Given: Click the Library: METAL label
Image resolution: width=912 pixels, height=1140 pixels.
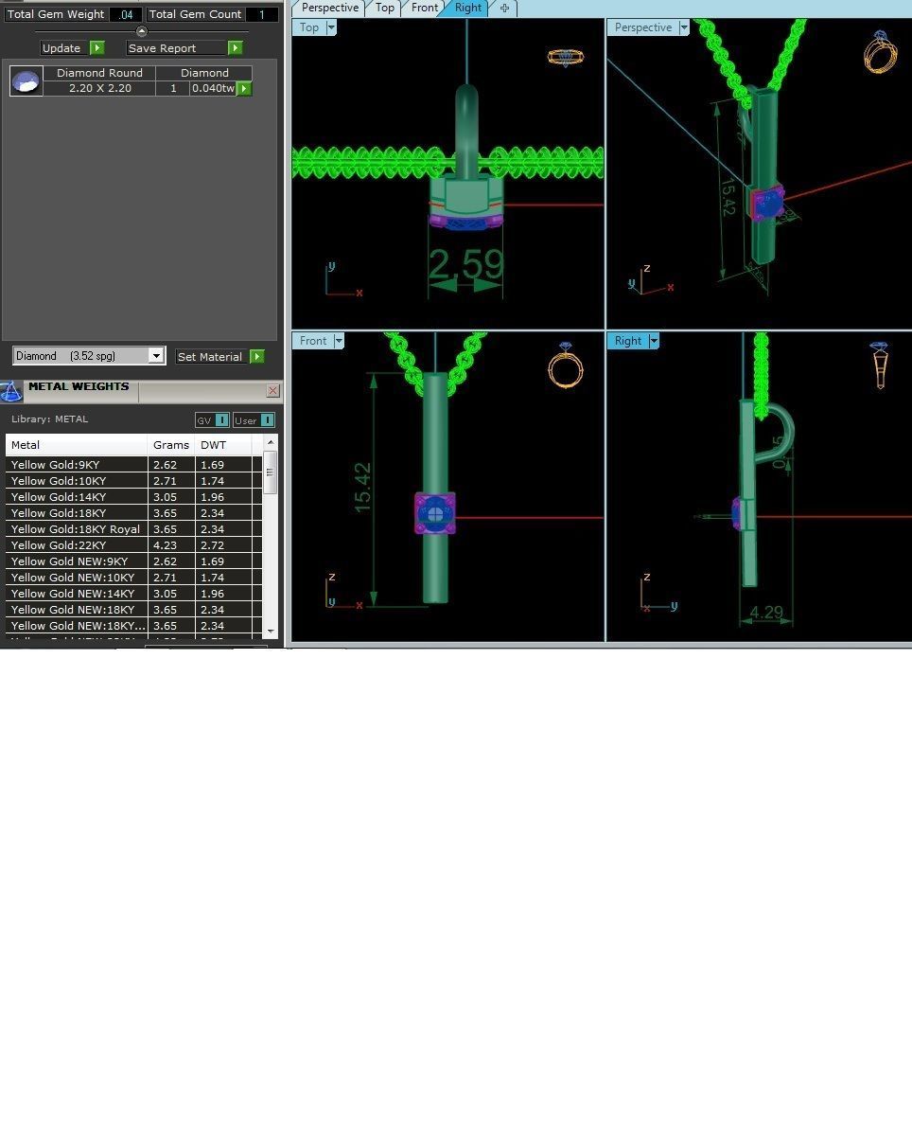Looking at the screenshot, I should [49, 419].
